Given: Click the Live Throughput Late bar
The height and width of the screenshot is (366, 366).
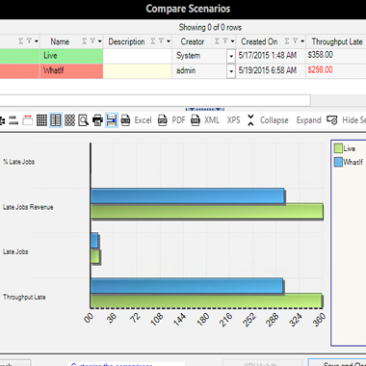Looking at the screenshot, I should click(x=206, y=301).
